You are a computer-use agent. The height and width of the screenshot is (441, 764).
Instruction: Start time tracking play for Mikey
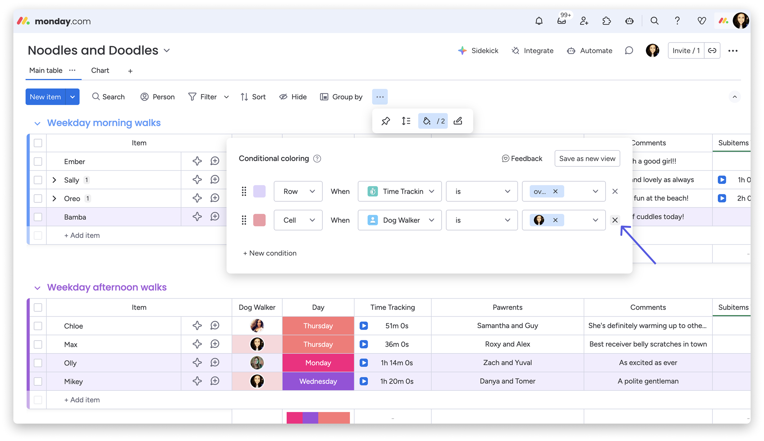tap(364, 381)
